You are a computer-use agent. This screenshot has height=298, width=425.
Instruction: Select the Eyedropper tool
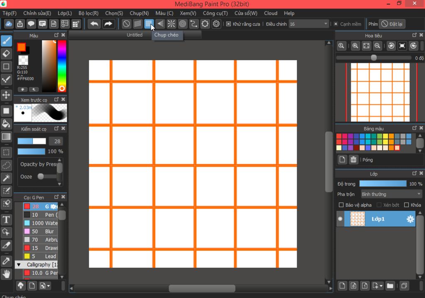tap(7, 261)
